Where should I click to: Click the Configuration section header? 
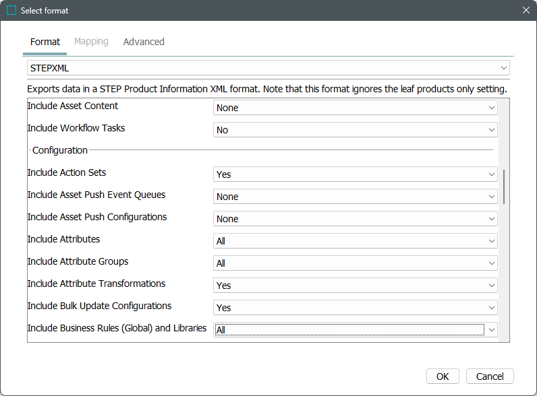coord(60,150)
